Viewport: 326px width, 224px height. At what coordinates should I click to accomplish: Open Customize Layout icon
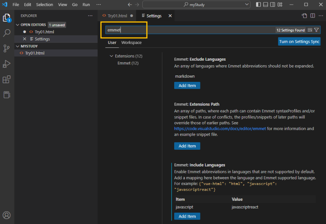click(280, 5)
